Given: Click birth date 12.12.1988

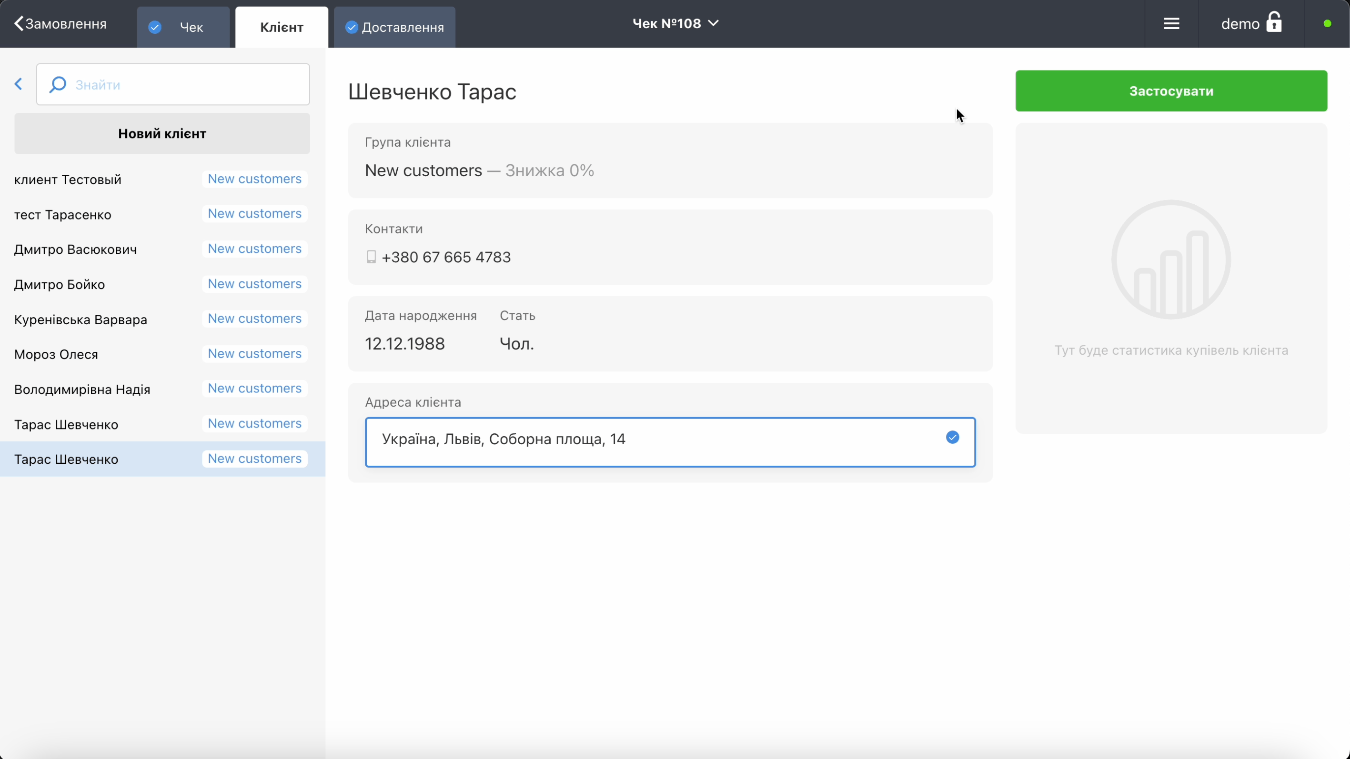Looking at the screenshot, I should point(404,344).
